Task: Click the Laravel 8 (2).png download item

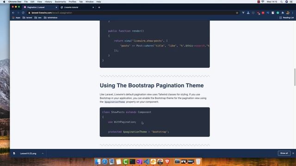Action: pos(28,154)
